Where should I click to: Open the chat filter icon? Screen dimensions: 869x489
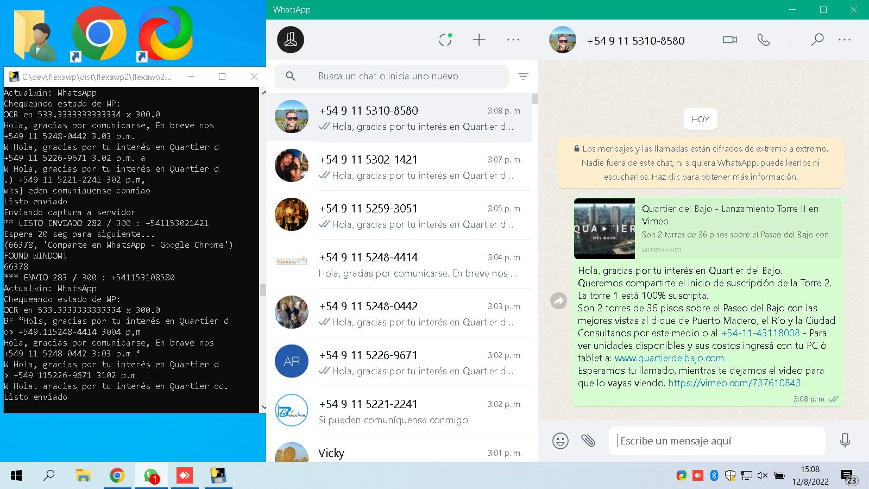pos(523,76)
